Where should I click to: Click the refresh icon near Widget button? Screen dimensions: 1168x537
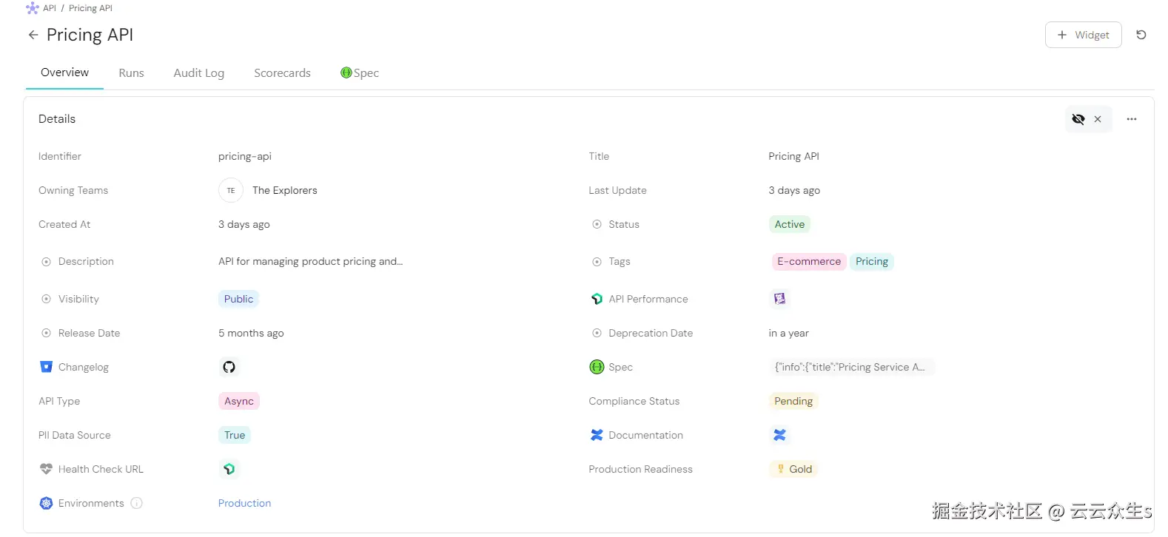pyautogui.click(x=1141, y=35)
